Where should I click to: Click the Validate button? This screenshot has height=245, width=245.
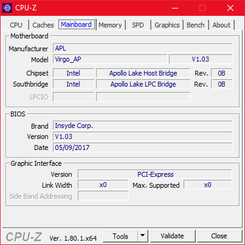(x=173, y=236)
